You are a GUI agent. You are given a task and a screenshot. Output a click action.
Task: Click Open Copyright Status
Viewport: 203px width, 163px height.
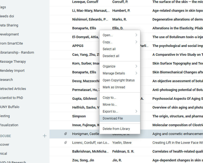(118, 80)
